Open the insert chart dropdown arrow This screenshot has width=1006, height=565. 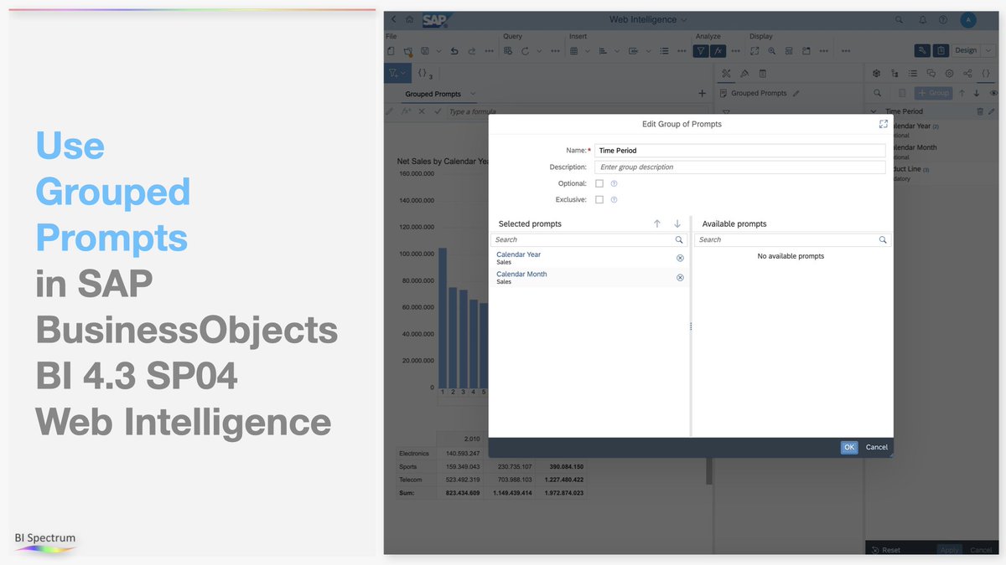tap(617, 51)
